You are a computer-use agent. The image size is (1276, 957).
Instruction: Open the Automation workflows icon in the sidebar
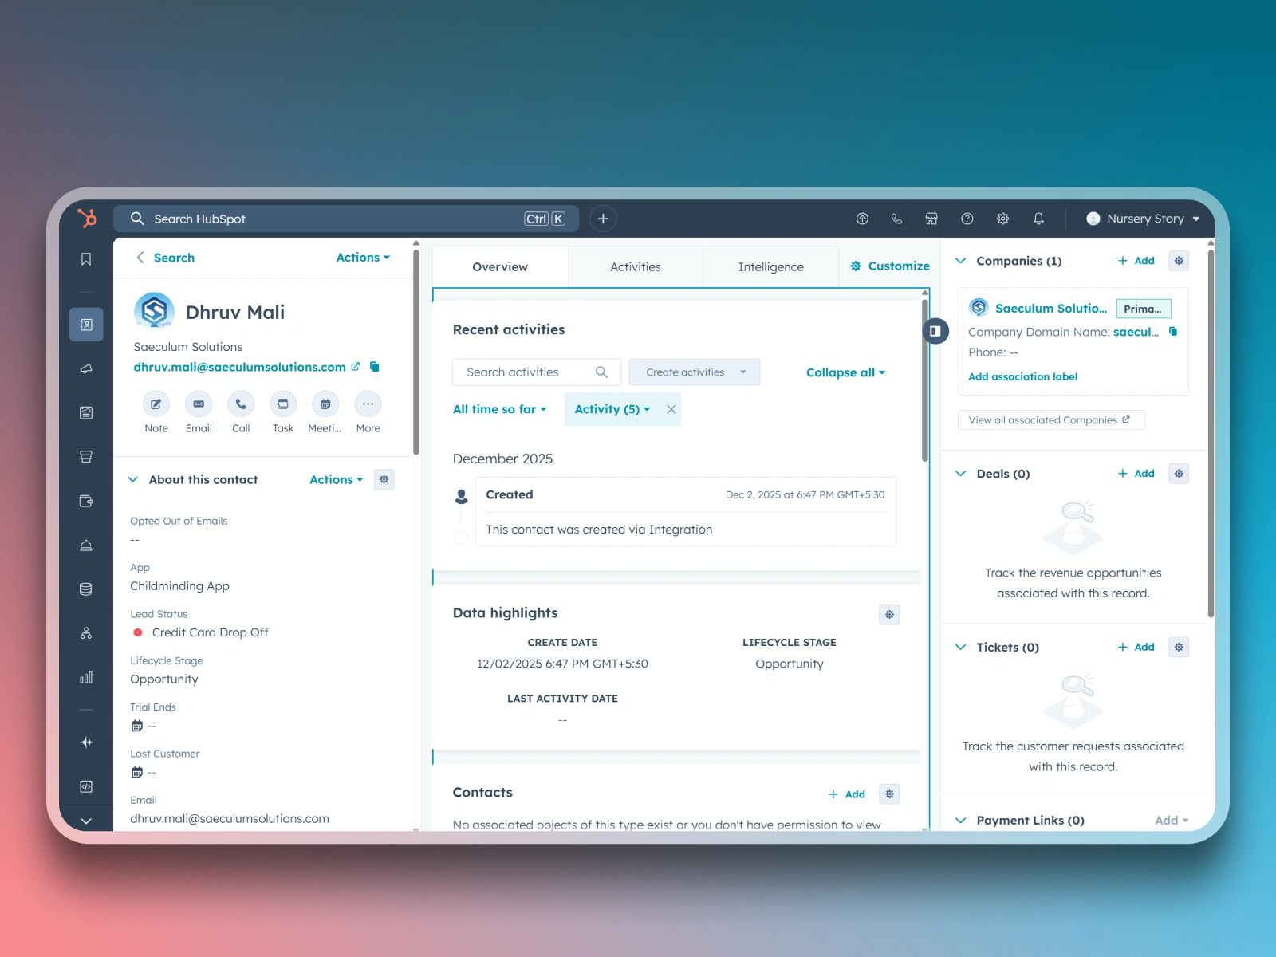point(86,633)
